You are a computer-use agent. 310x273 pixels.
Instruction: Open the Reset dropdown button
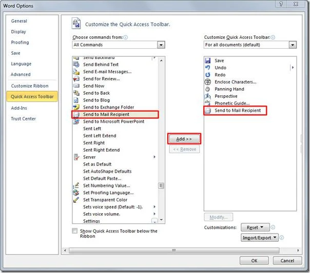(x=255, y=227)
